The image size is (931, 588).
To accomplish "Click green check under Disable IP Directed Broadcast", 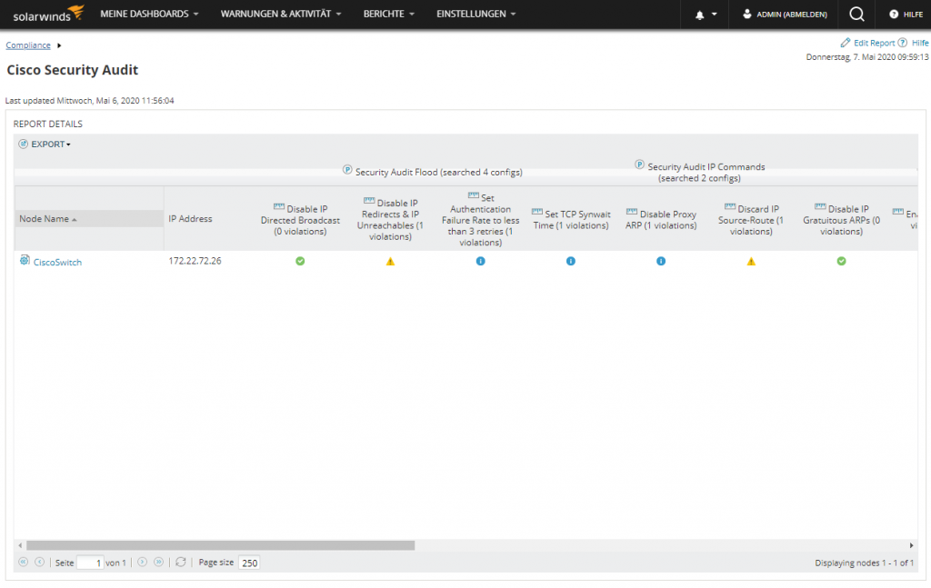I will click(x=300, y=262).
